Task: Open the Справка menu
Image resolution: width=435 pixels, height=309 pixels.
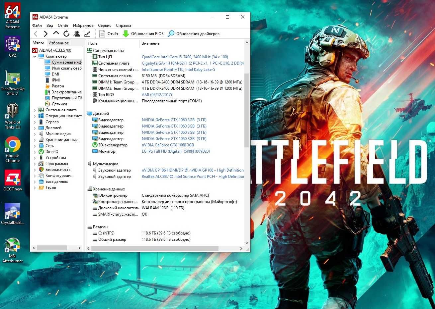Action: point(124,26)
